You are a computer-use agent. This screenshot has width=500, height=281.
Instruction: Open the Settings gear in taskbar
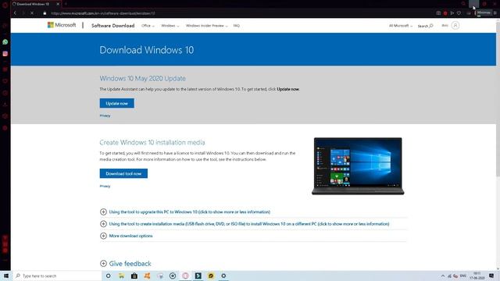click(x=223, y=276)
